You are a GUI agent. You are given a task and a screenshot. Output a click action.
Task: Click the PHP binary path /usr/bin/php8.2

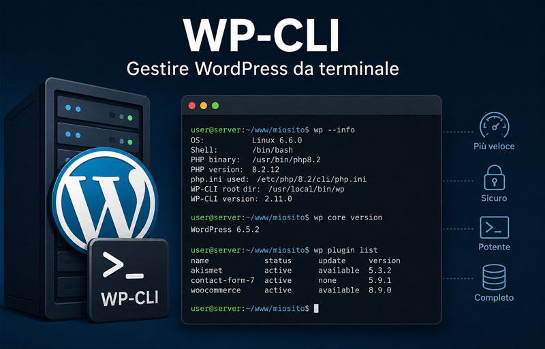(286, 160)
